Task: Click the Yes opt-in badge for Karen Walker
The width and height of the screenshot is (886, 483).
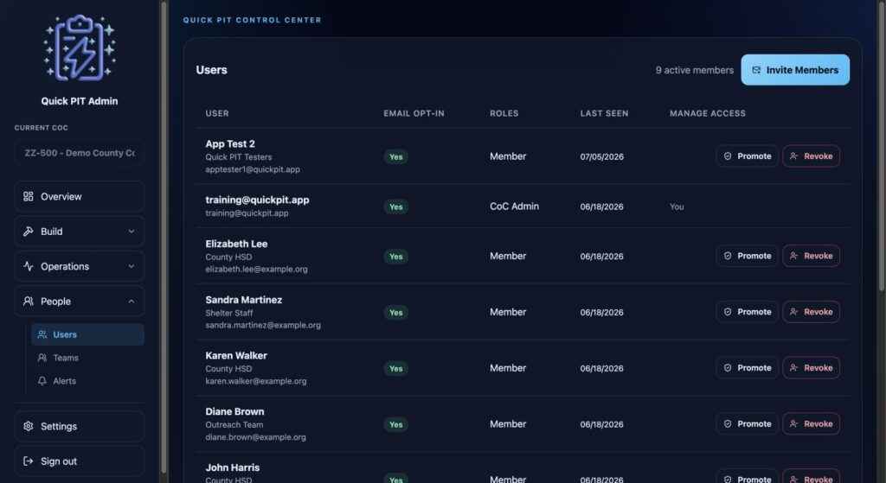Action: [x=396, y=368]
